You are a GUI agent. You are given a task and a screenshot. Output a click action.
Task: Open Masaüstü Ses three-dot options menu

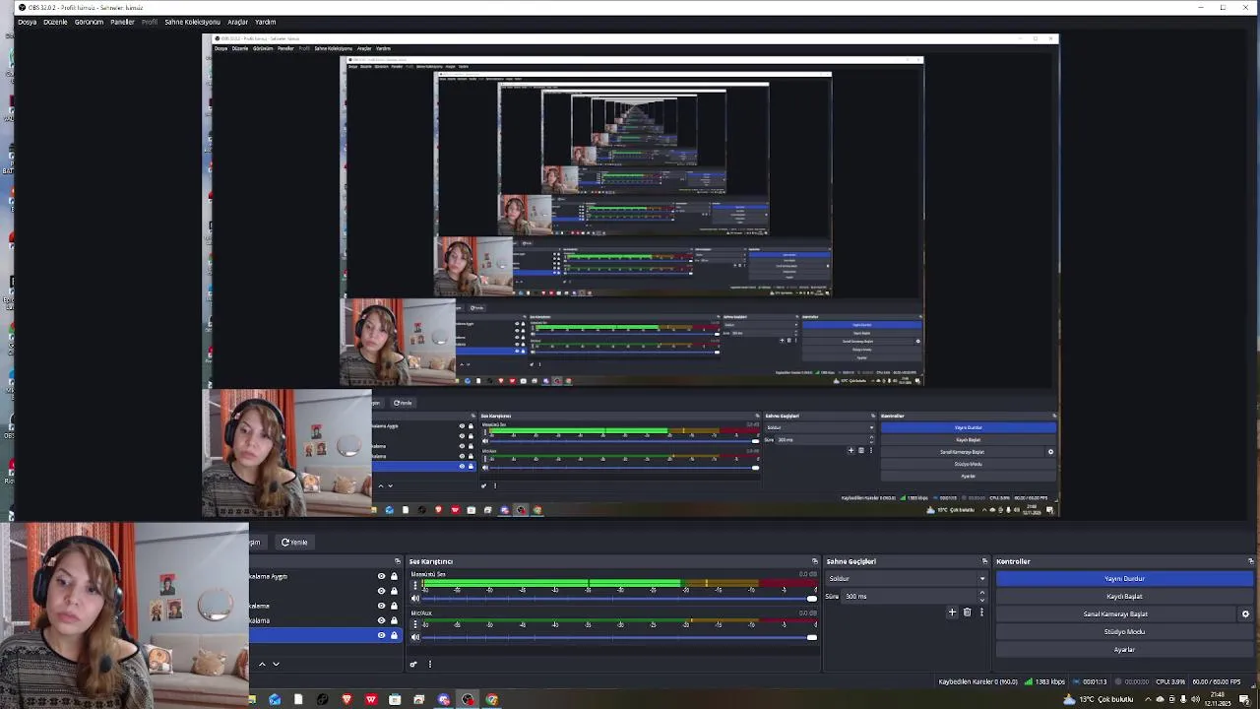[x=414, y=585]
